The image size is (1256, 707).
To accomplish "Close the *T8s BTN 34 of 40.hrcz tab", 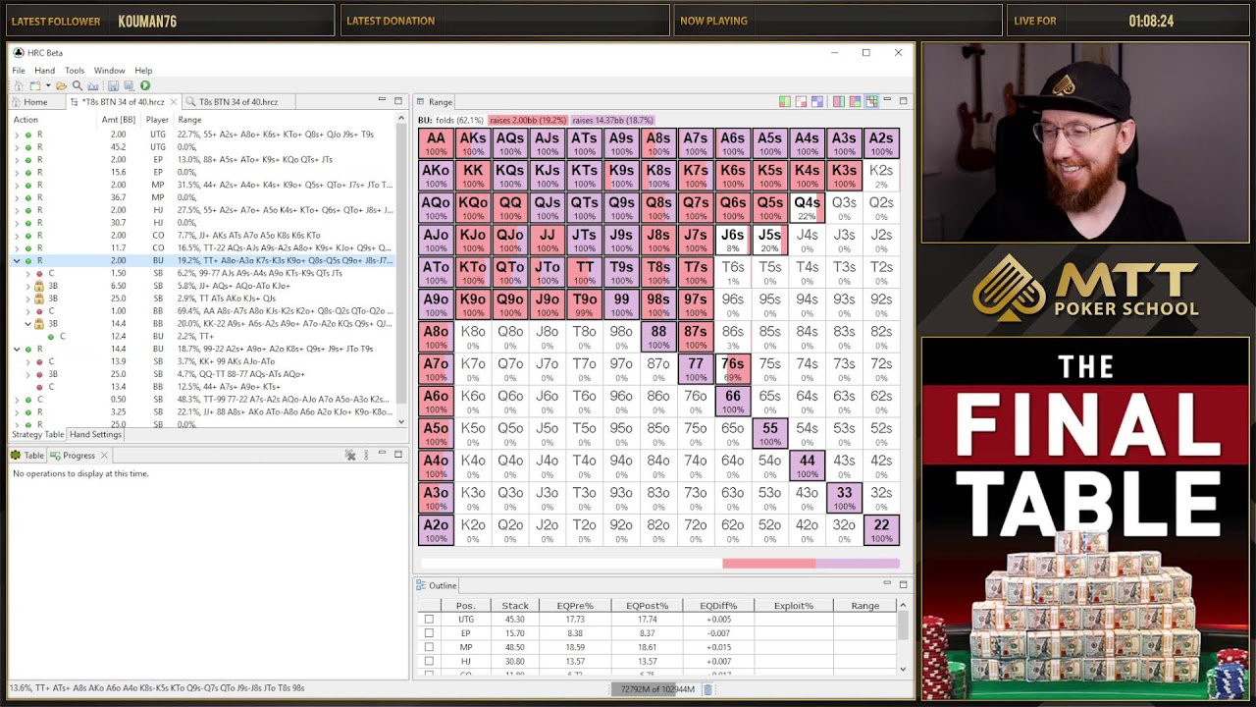I will click(x=174, y=102).
